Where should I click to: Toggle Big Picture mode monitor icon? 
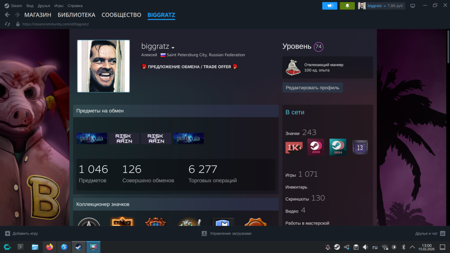tap(412, 6)
